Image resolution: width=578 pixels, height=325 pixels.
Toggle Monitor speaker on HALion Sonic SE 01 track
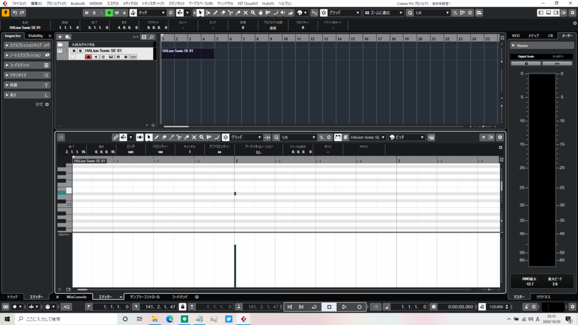point(96,57)
